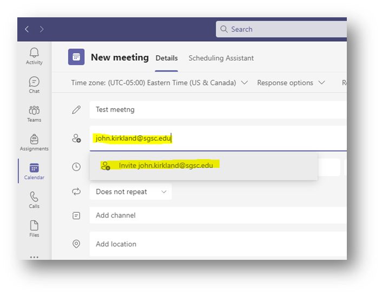Screen dimensions: 382x295
Task: Click the Add location field
Action: (216, 244)
